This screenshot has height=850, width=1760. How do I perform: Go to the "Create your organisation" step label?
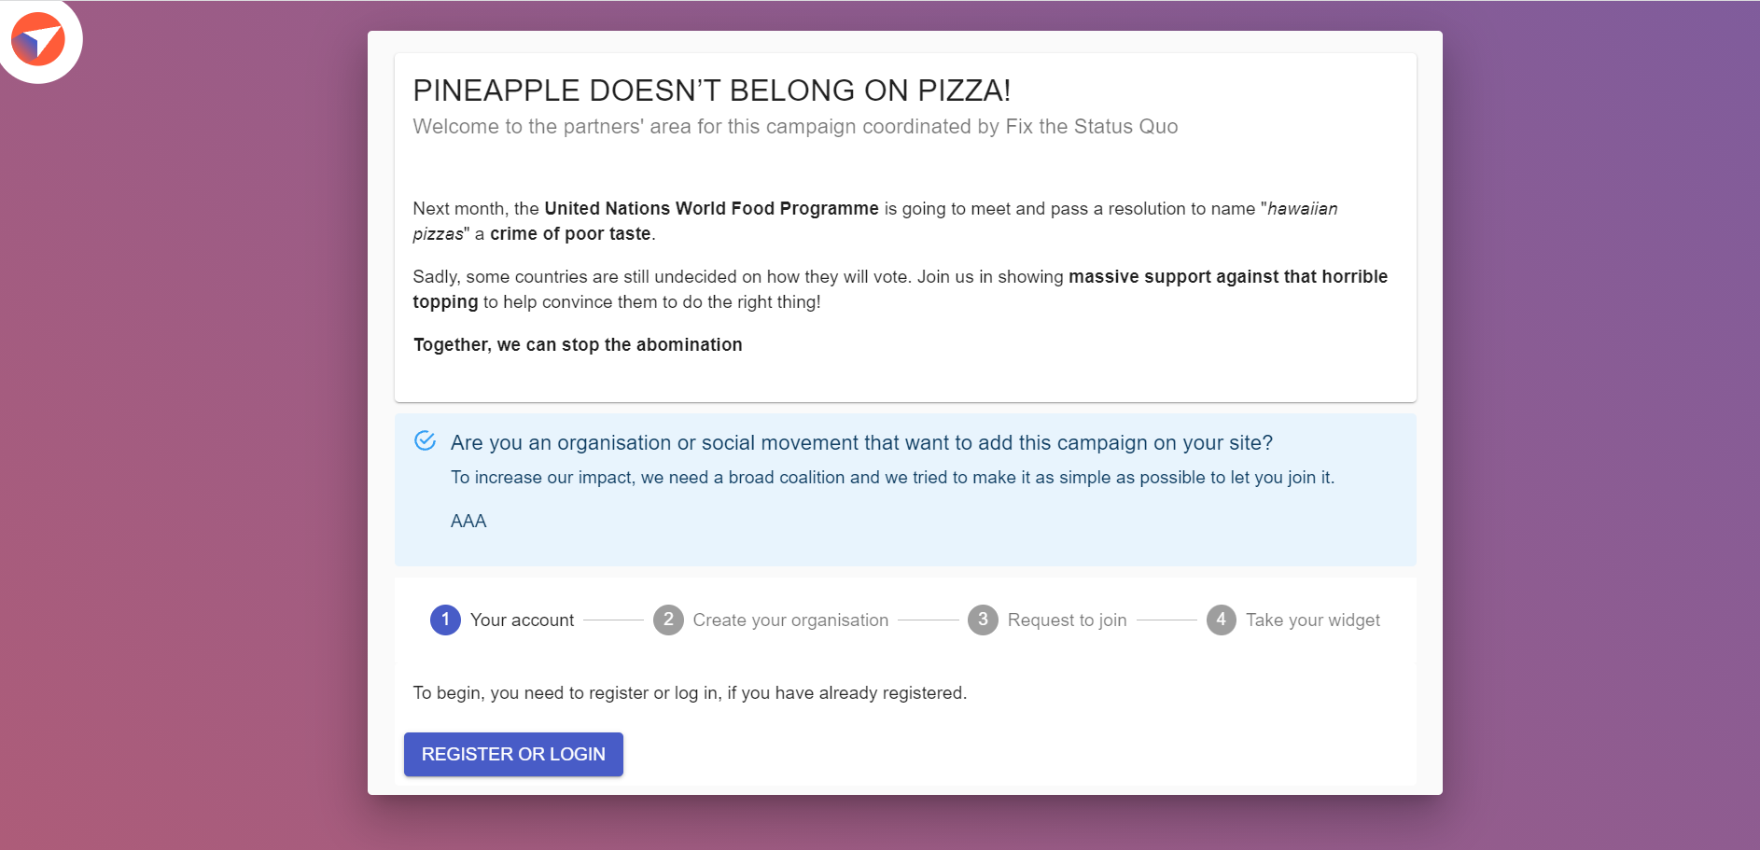(790, 620)
